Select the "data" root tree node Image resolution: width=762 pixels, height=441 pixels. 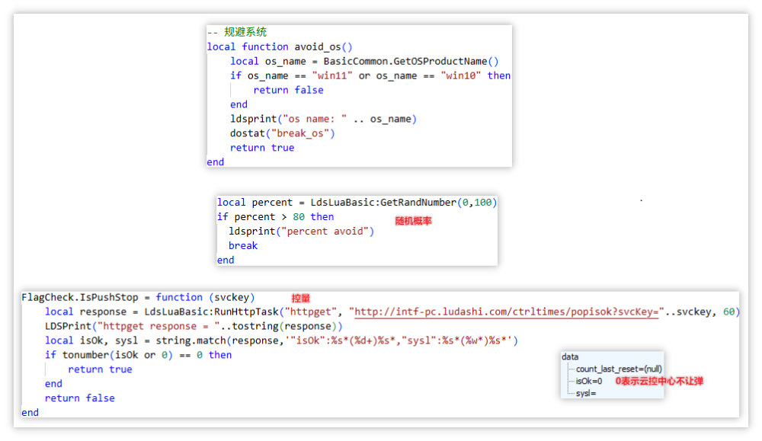(x=570, y=356)
